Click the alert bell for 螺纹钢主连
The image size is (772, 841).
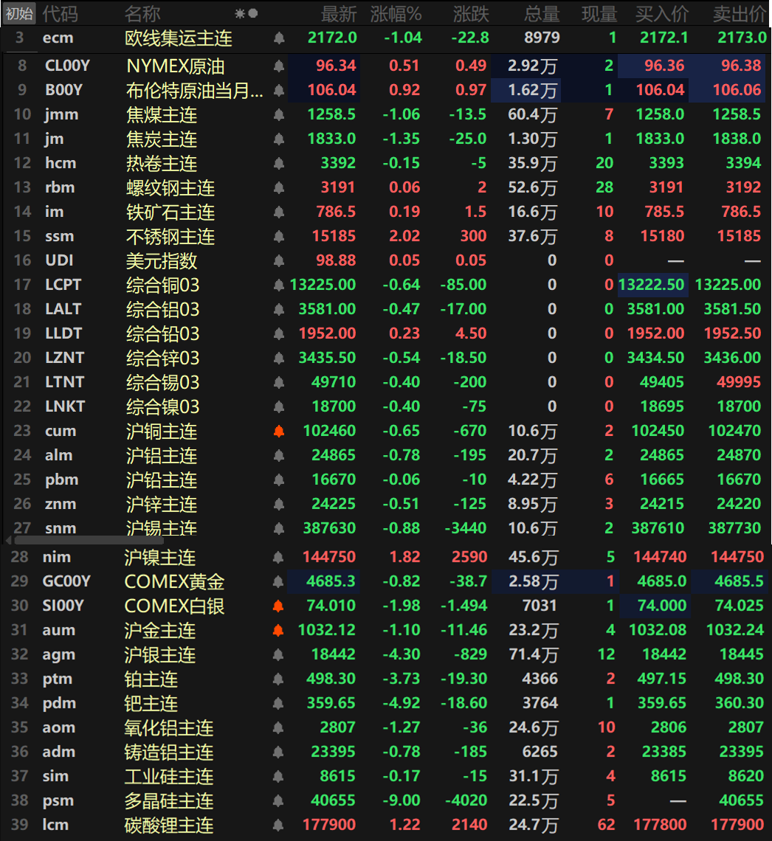pyautogui.click(x=279, y=188)
